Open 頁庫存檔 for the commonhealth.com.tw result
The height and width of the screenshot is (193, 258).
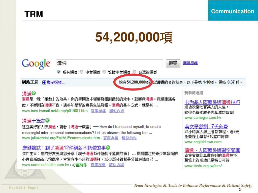point(98,165)
